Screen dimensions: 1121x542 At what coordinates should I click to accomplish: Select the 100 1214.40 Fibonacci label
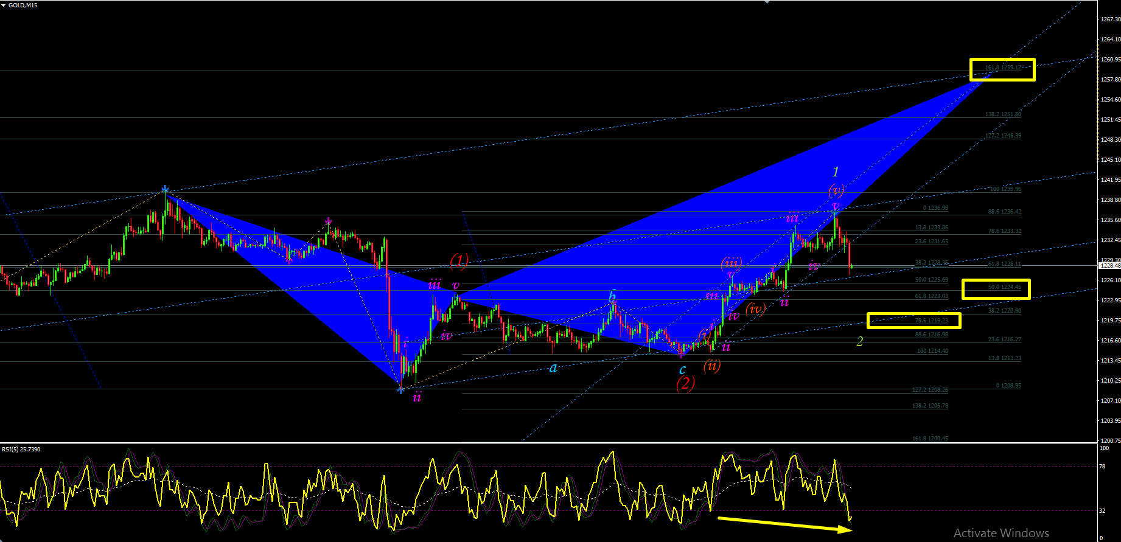933,351
